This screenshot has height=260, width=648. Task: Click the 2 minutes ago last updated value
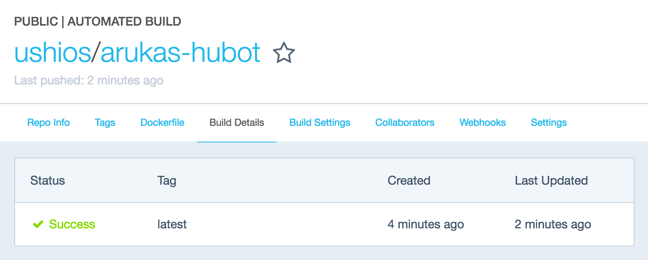pyautogui.click(x=553, y=224)
